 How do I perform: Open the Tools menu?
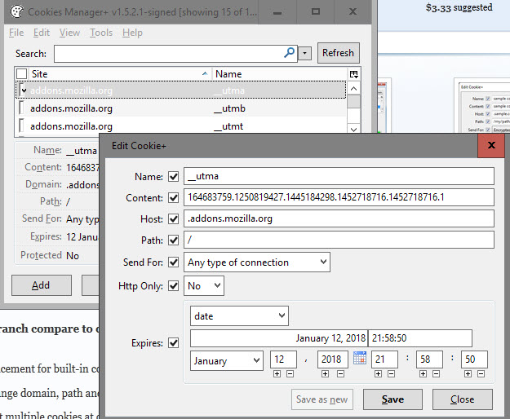[x=101, y=33]
